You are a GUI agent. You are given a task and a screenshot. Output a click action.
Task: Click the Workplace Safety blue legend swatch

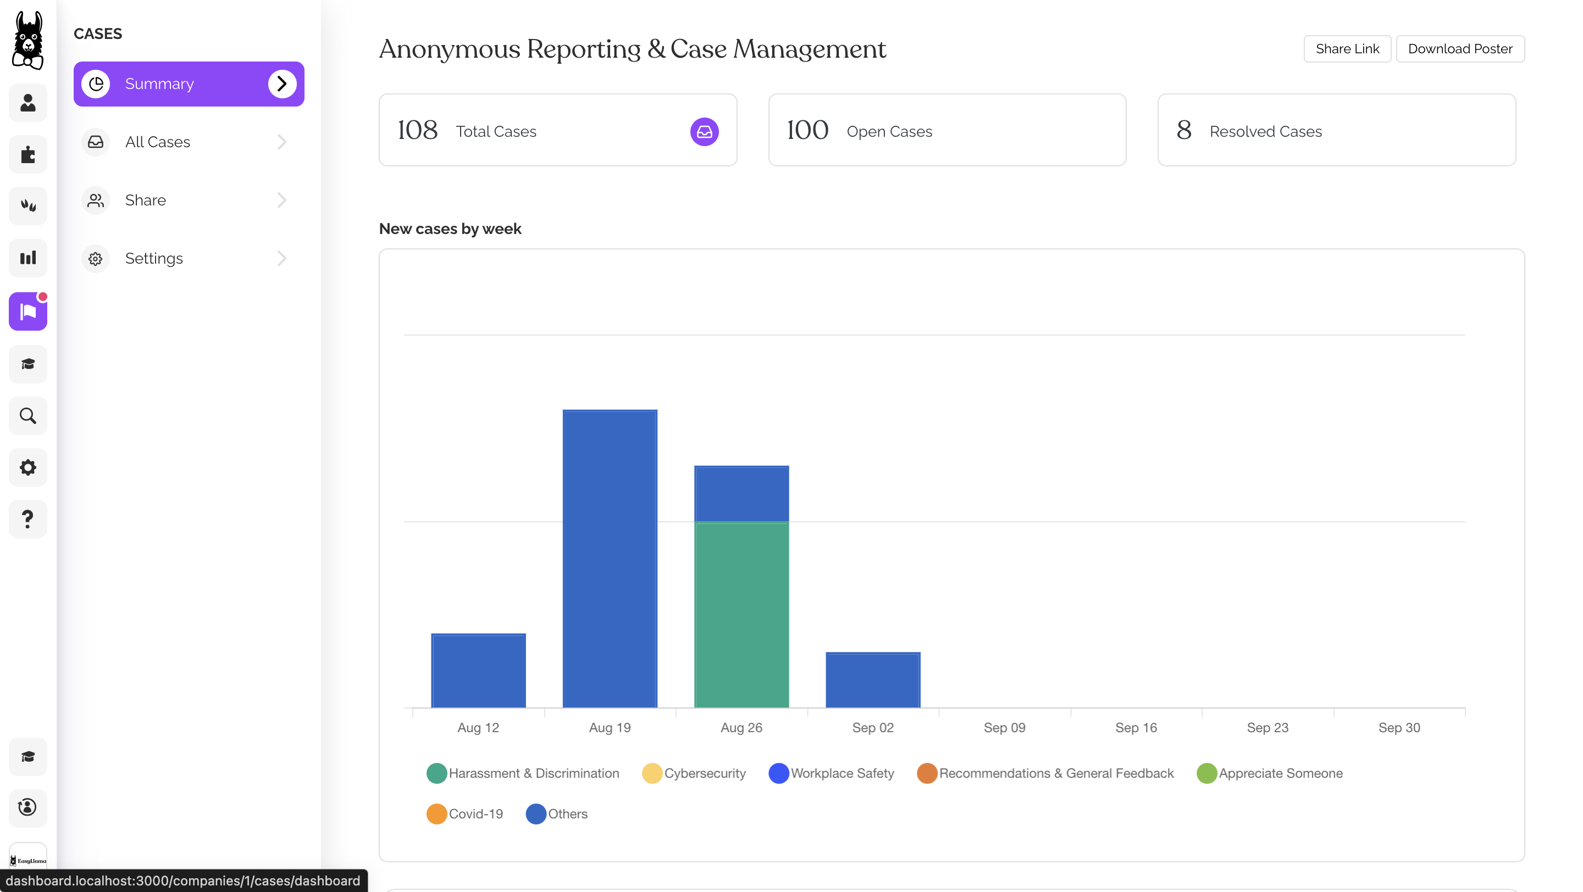click(x=779, y=773)
